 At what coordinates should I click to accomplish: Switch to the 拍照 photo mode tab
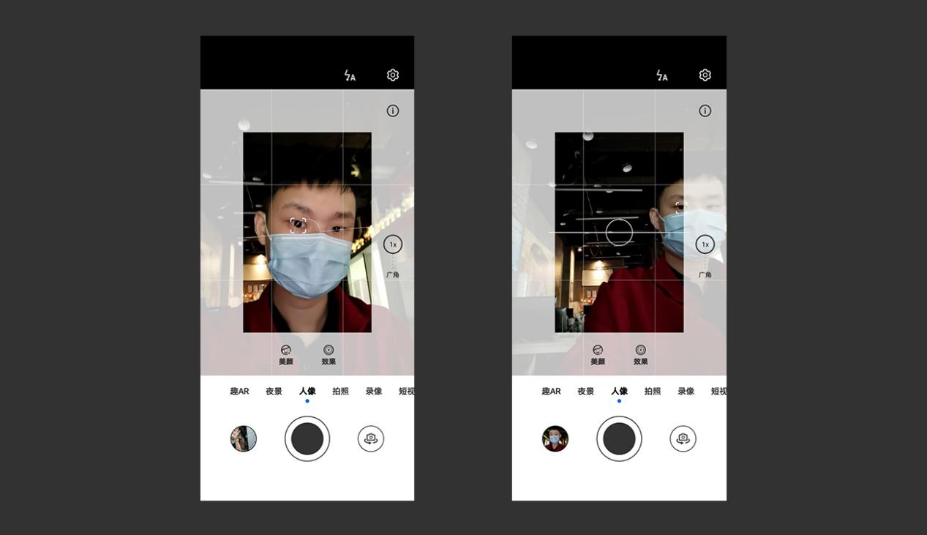[340, 390]
